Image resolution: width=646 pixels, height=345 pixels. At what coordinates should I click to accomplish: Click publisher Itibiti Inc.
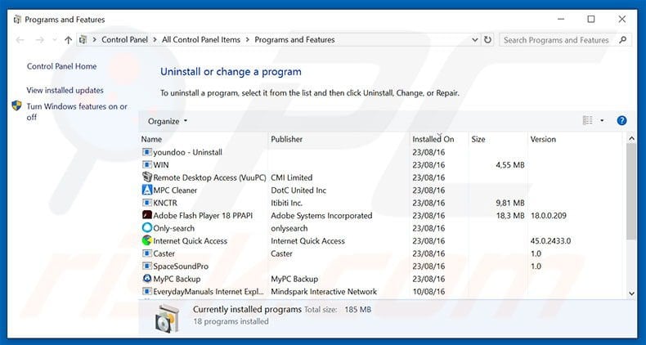[x=287, y=203]
